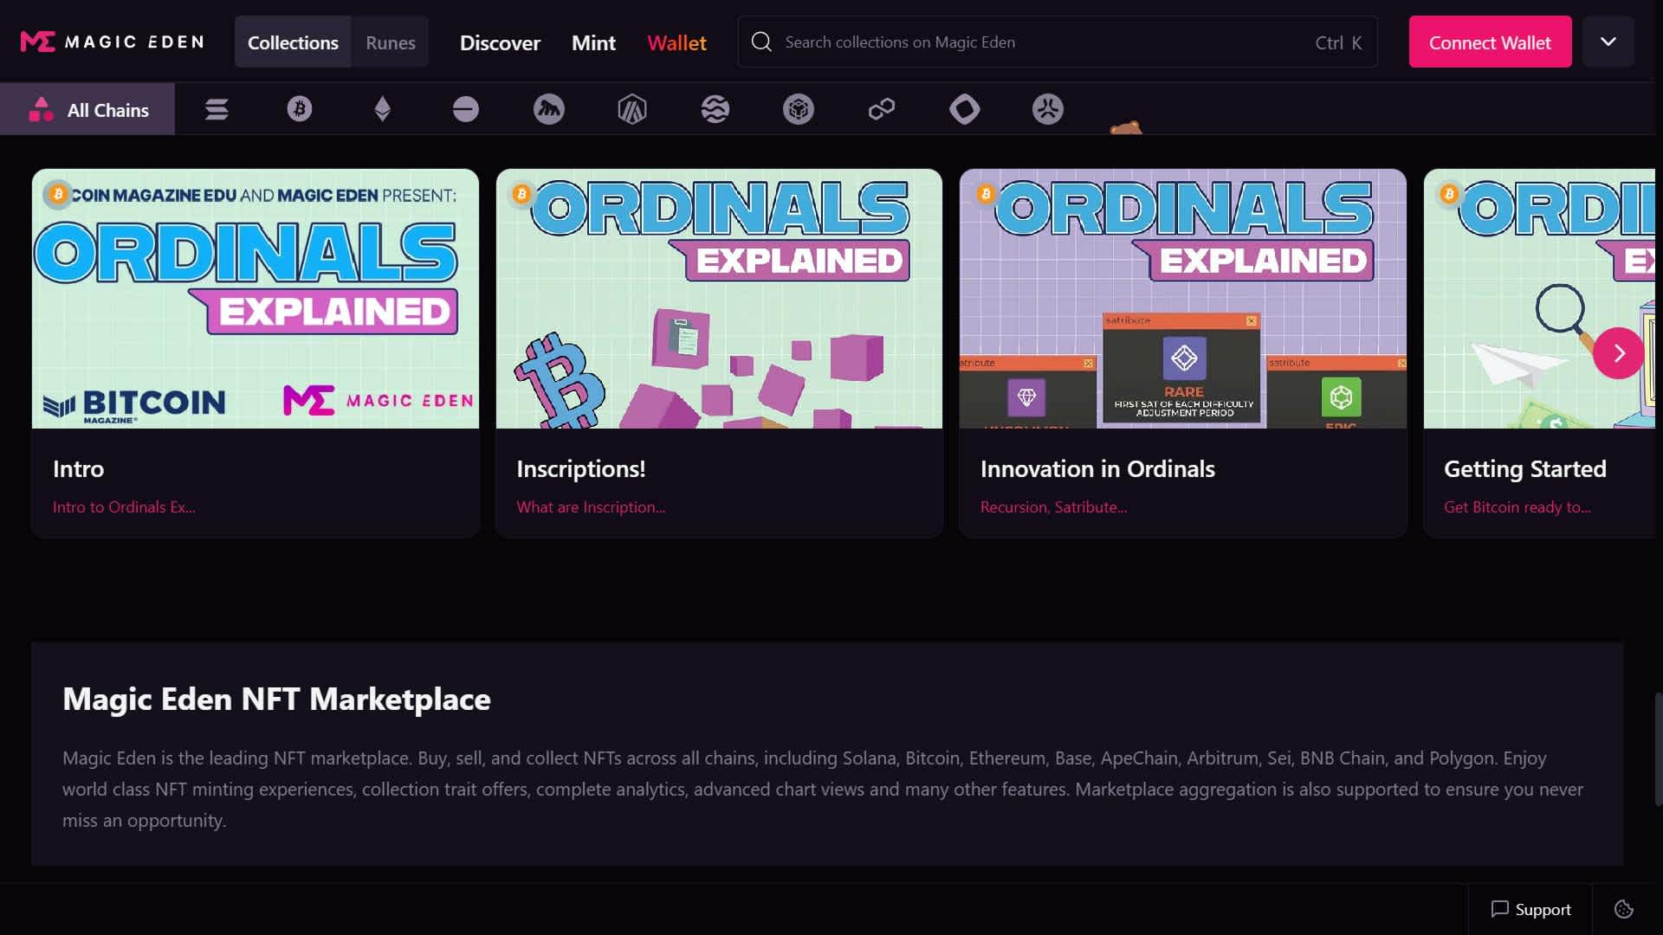Open the dropdown beside Connect Wallet
Image resolution: width=1663 pixels, height=935 pixels.
tap(1608, 41)
